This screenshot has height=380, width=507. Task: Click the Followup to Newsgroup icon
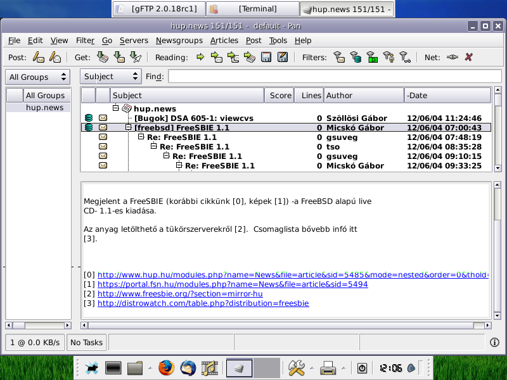pos(55,57)
